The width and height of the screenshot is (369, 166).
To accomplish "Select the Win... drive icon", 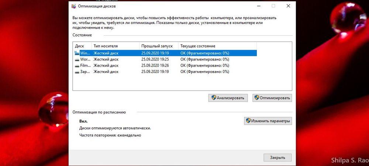I will pyautogui.click(x=77, y=53).
